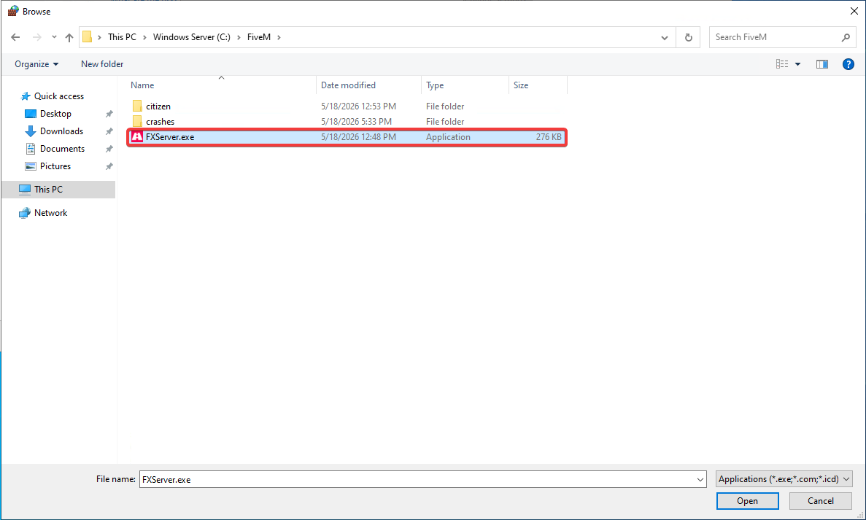Click the pin icon beside Documents
Screen dimensions: 866x520
(109, 149)
